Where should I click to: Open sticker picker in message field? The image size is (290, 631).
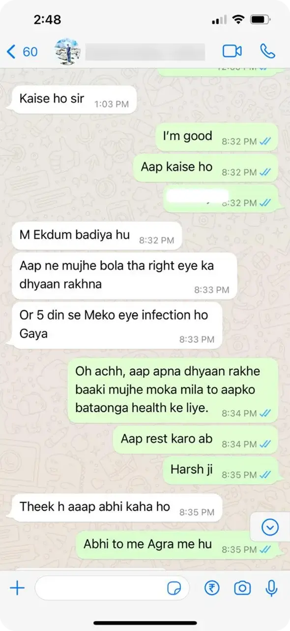[x=174, y=588]
